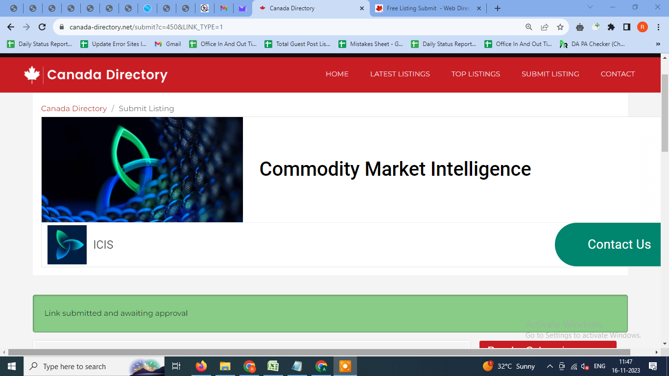669x376 pixels.
Task: Click the ICIS logo in the ad banner
Action: pos(67,245)
